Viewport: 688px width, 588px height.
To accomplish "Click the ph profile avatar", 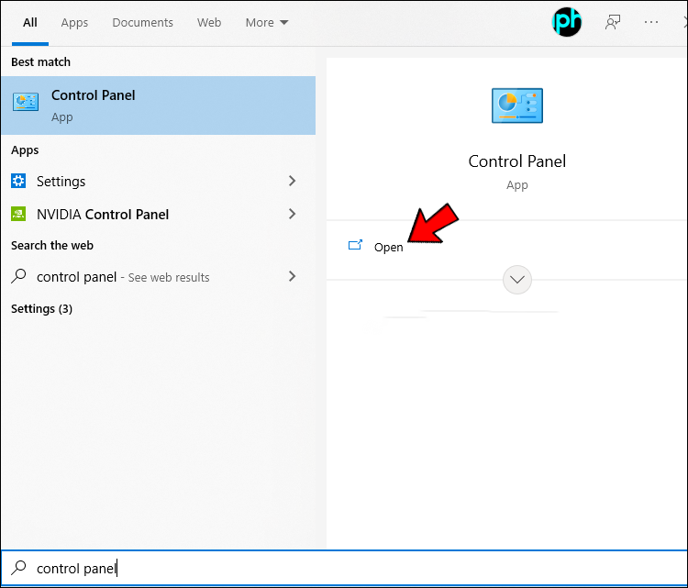I will pyautogui.click(x=567, y=22).
